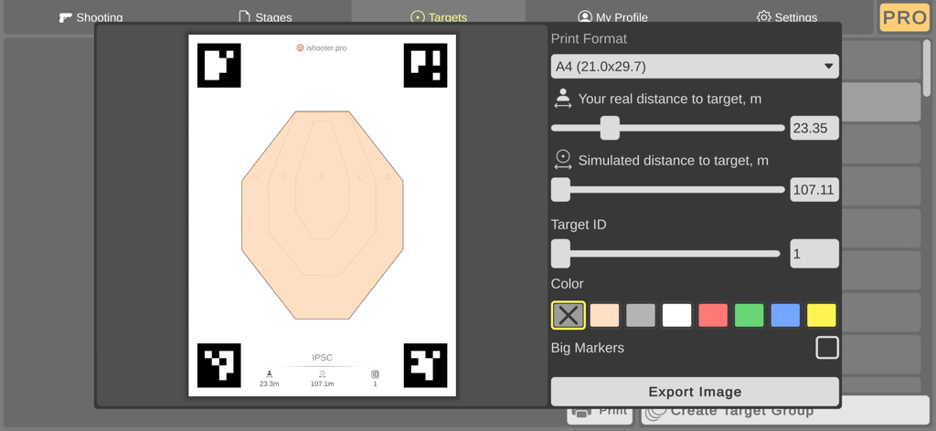Click the Print Format label

[x=590, y=38]
